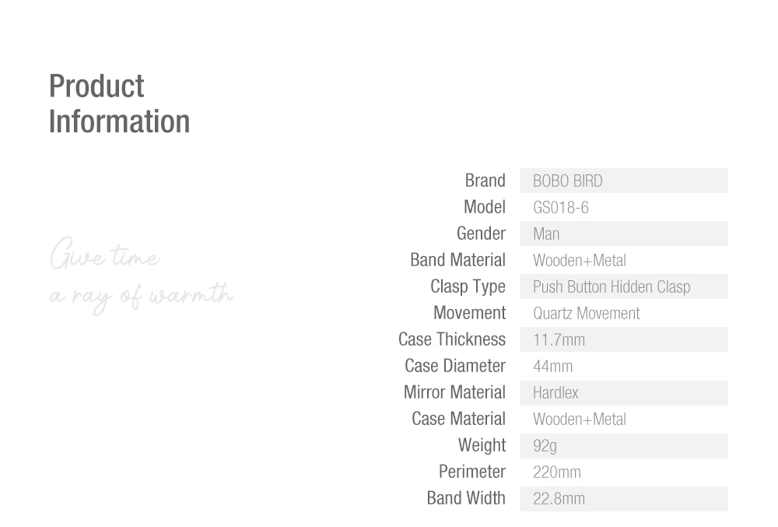The height and width of the screenshot is (527, 778).
Task: Click the GS018-6 model number
Action: tap(561, 207)
